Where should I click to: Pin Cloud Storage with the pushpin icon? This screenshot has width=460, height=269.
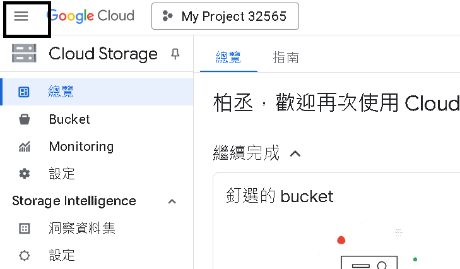tap(175, 54)
